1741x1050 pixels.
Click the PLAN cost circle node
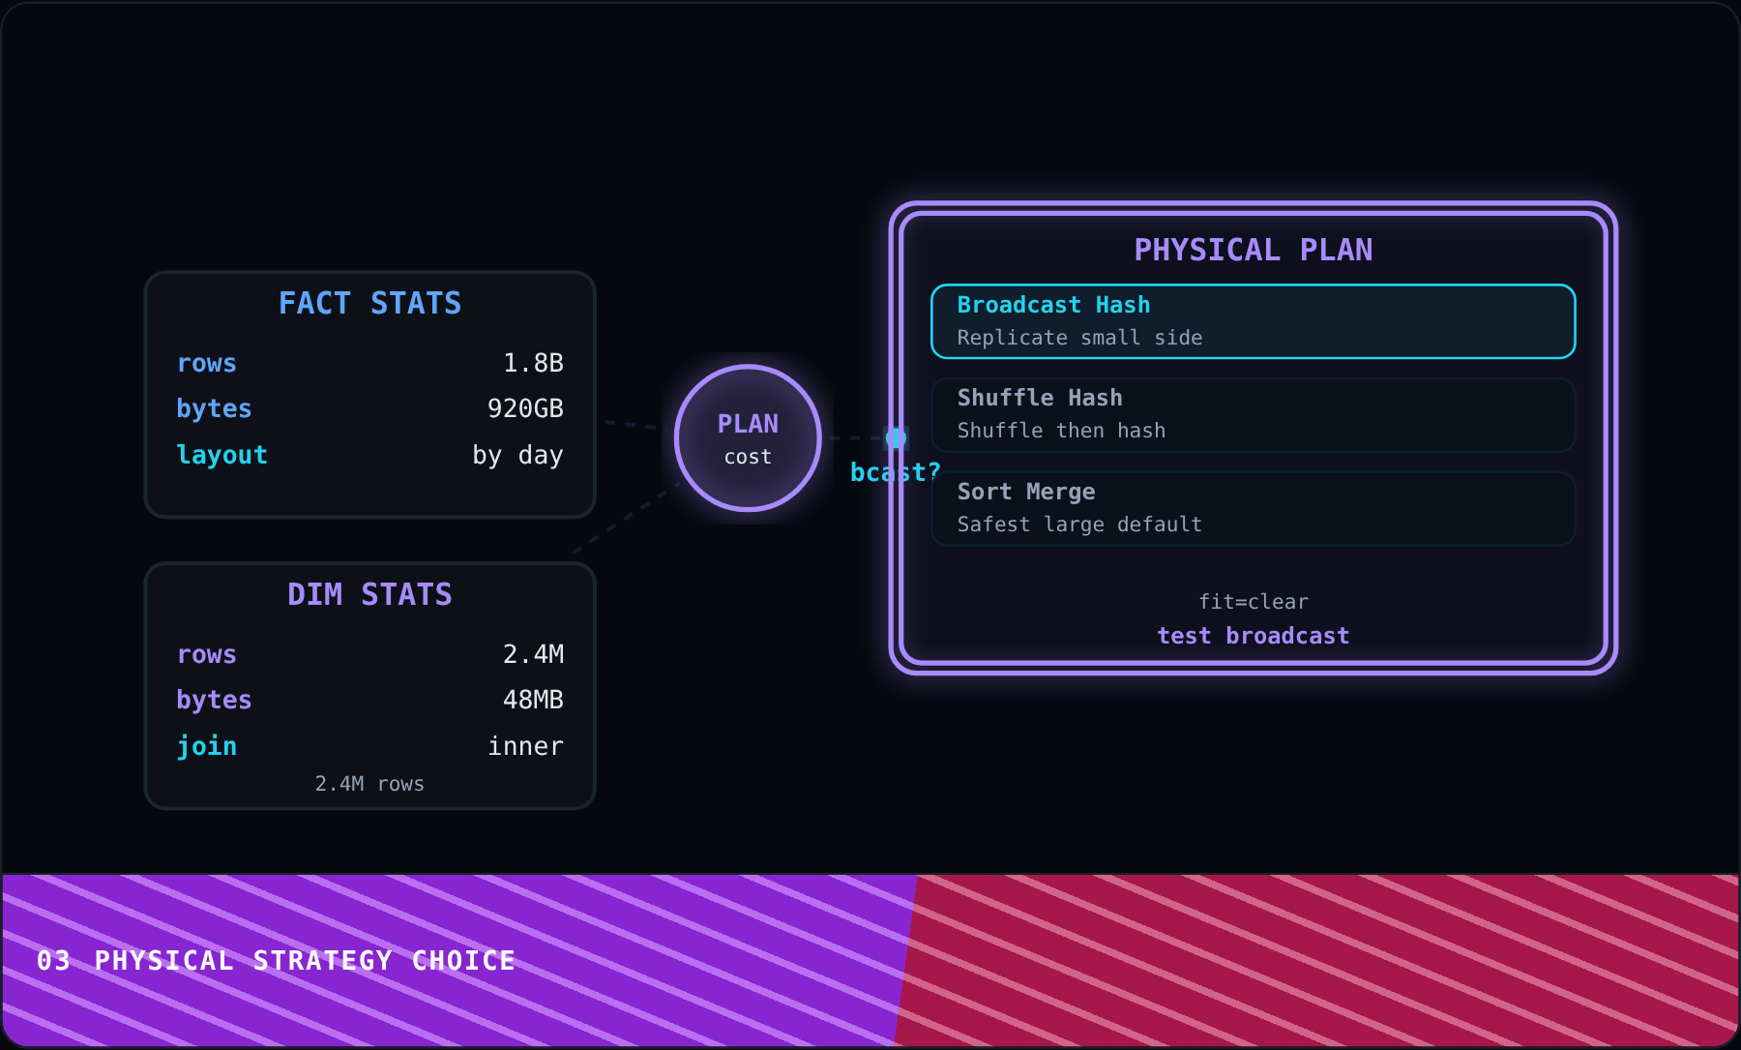click(x=748, y=438)
